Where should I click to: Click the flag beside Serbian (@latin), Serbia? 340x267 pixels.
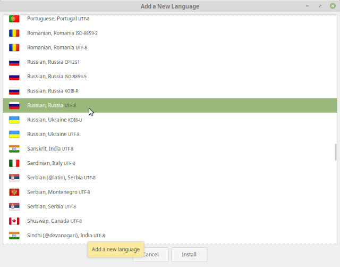14,178
